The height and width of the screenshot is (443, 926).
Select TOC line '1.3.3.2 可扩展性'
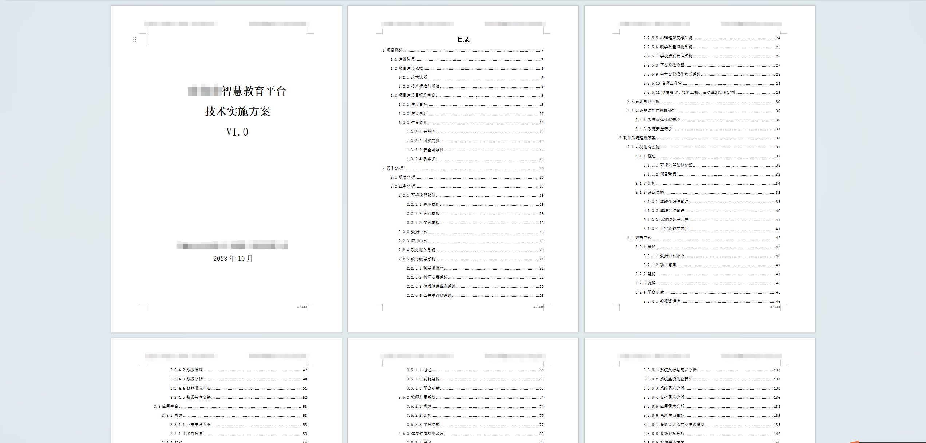tap(475, 141)
